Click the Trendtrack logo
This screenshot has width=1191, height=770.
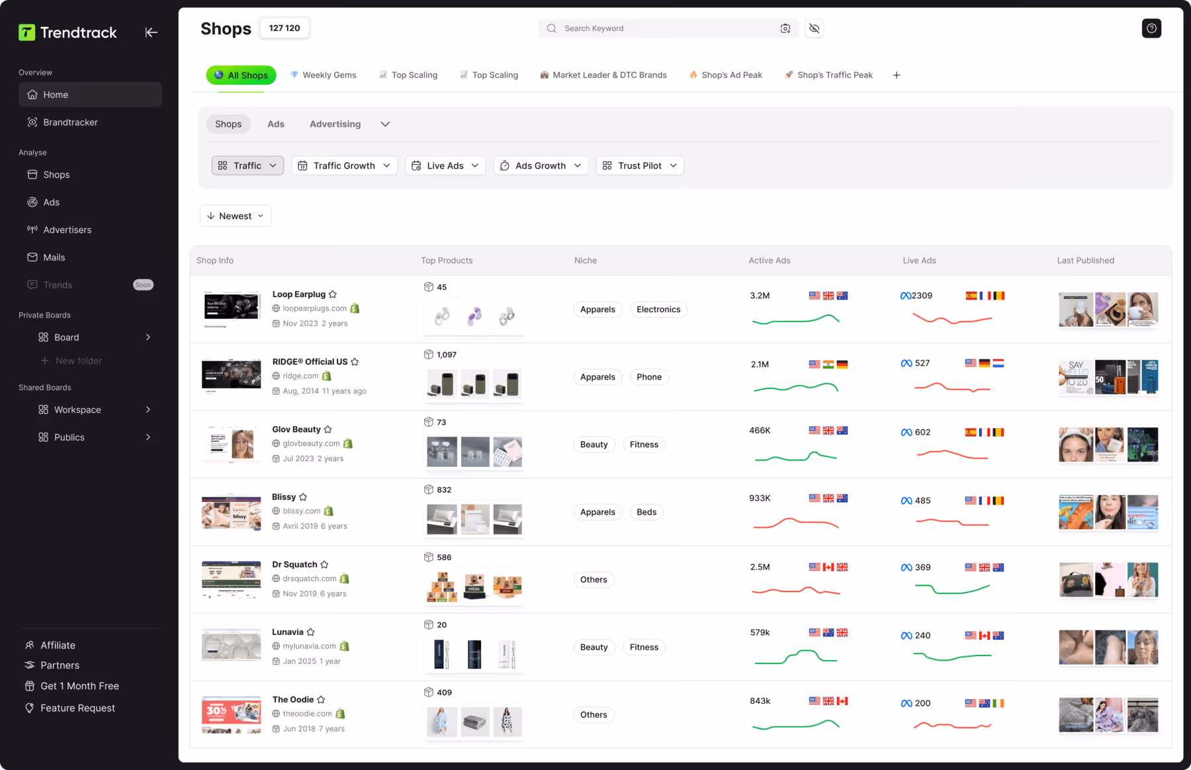pyautogui.click(x=67, y=32)
